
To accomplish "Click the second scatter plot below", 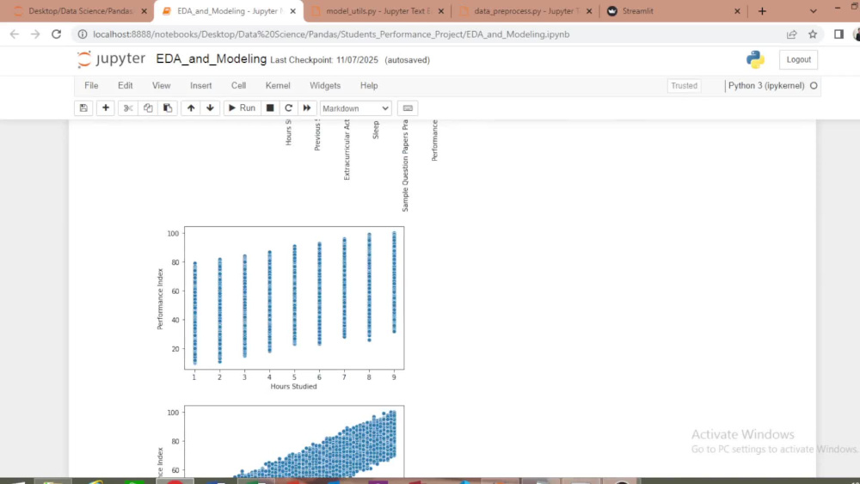I will (294, 442).
